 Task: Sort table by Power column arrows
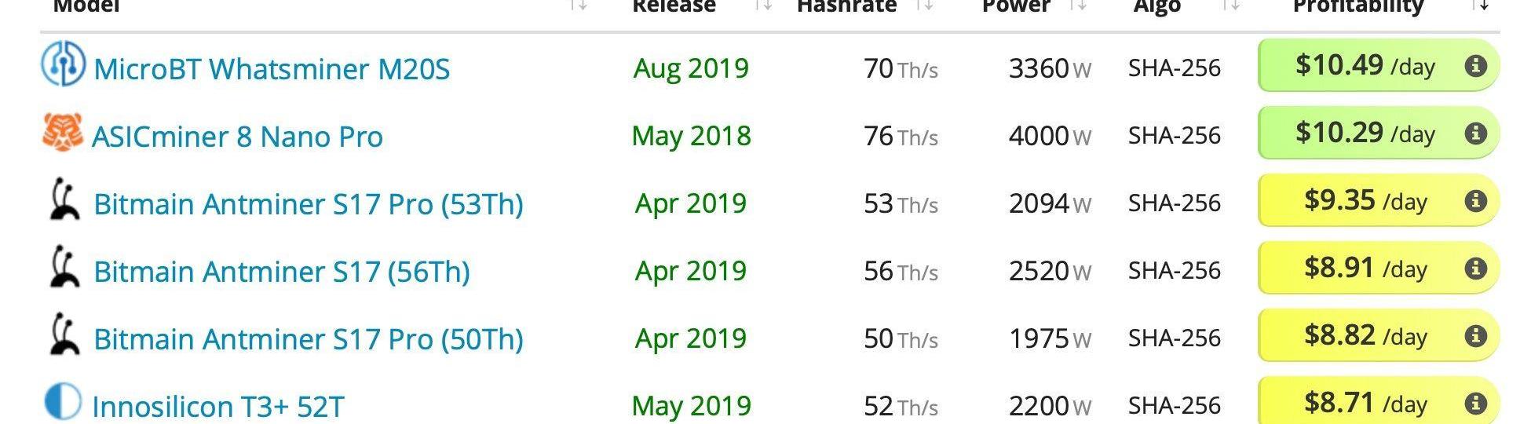click(1079, 5)
